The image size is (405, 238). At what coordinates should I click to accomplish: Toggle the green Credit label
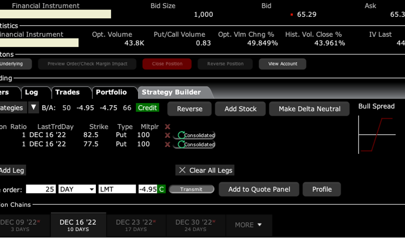pyautogui.click(x=148, y=108)
